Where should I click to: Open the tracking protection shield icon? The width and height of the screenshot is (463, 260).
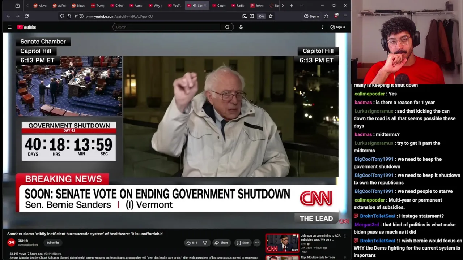tap(62, 16)
